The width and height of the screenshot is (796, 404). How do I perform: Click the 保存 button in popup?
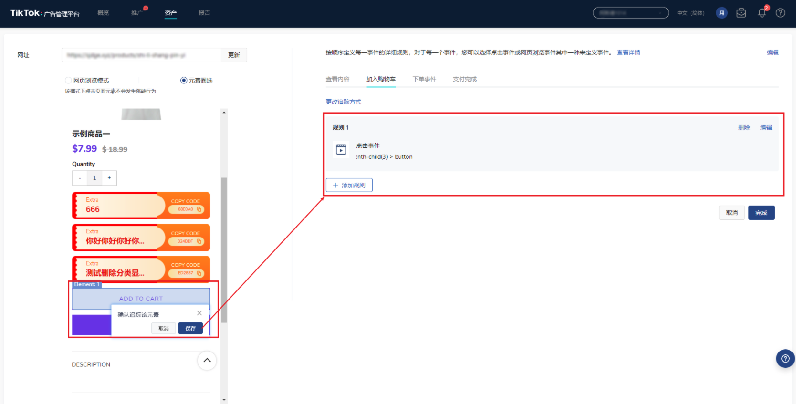click(x=190, y=328)
